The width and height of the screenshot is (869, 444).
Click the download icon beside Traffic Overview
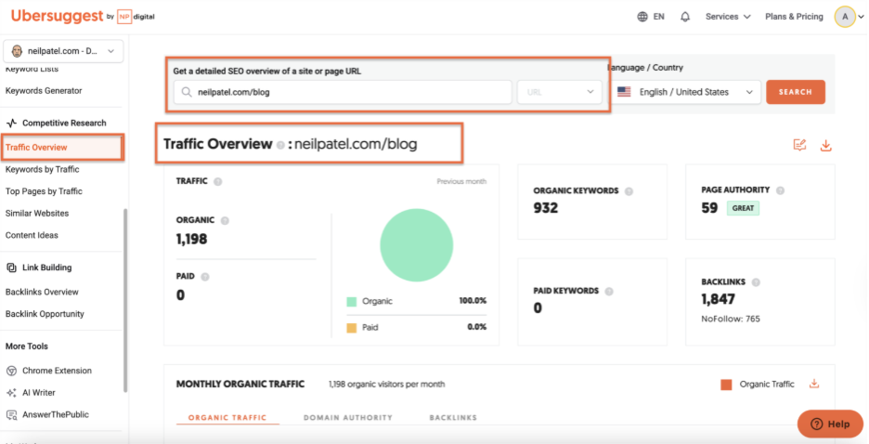point(825,145)
